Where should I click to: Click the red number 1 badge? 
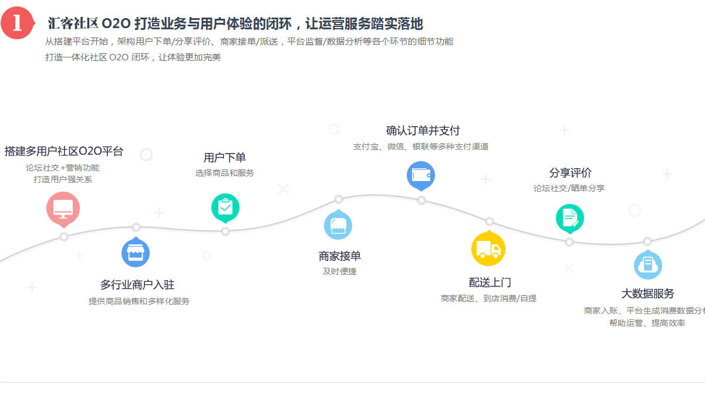(18, 22)
